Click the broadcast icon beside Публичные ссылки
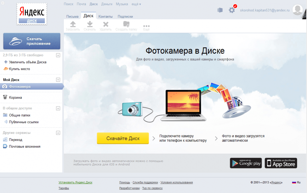The image size is (307, 193). (x=6, y=122)
